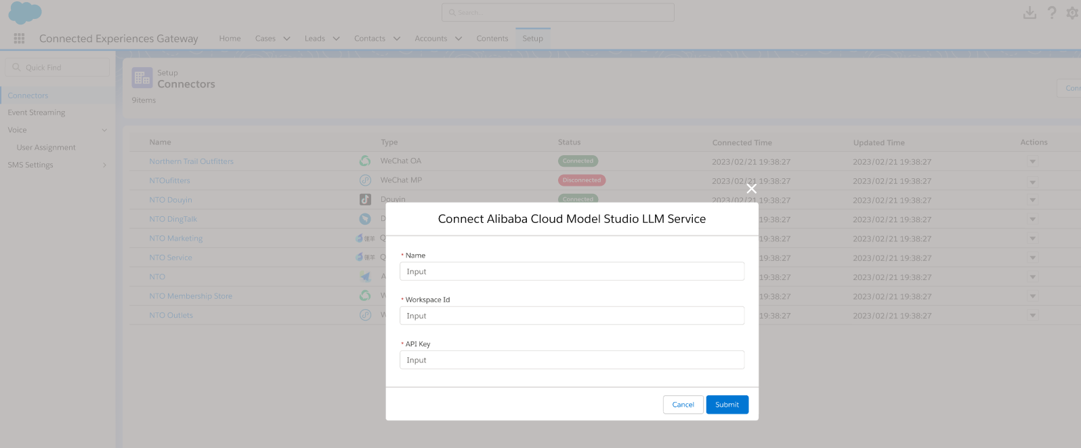Click the Quick Find search field
1081x448 pixels.
[x=57, y=67]
